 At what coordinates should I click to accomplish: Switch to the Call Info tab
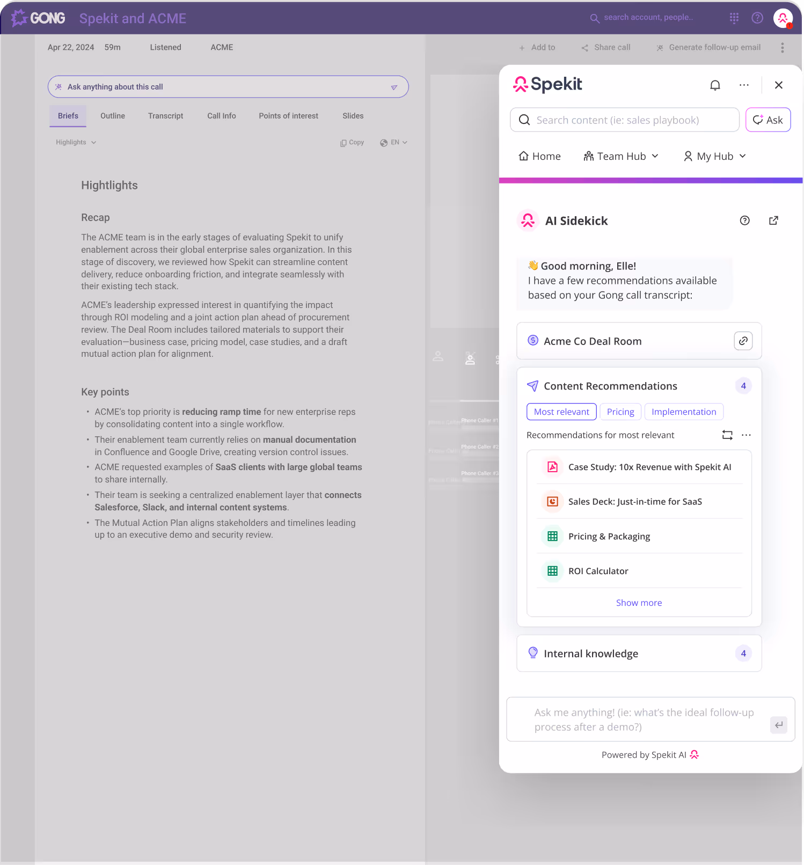(222, 116)
